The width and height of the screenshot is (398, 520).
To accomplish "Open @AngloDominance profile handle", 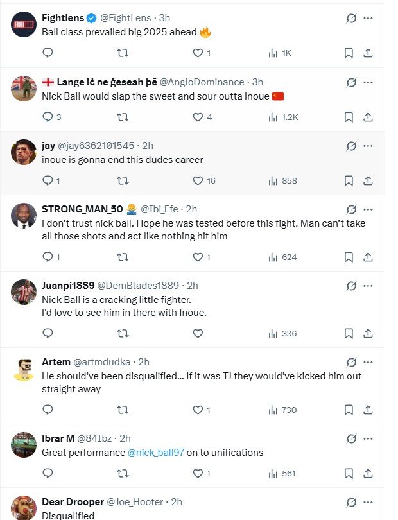I will (202, 82).
